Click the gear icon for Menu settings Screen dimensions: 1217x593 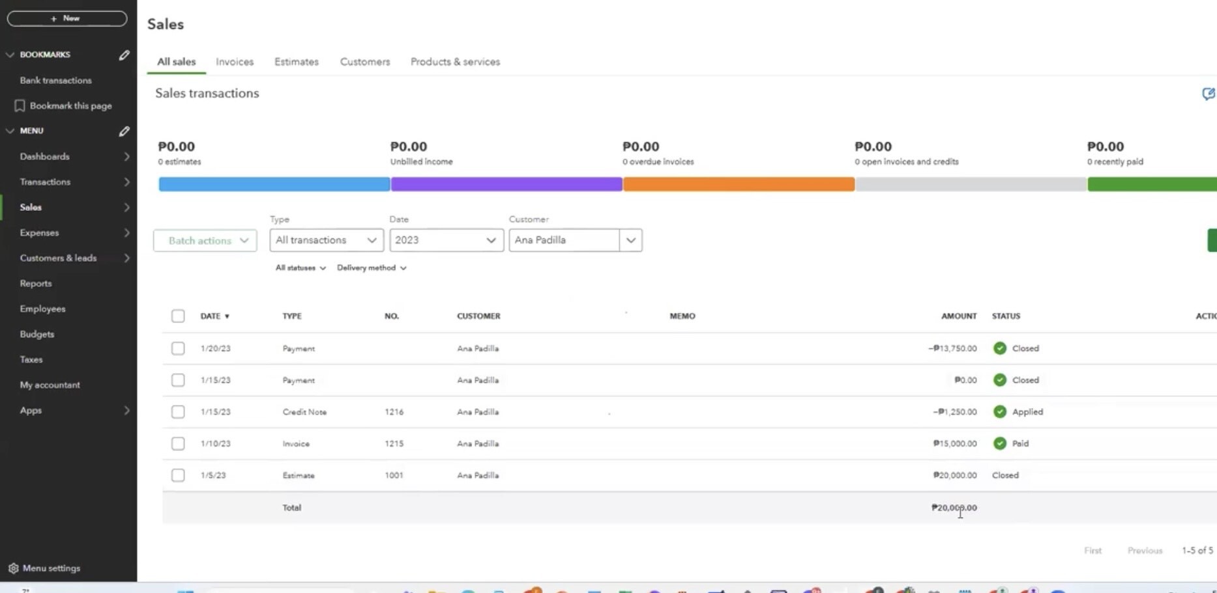[13, 568]
